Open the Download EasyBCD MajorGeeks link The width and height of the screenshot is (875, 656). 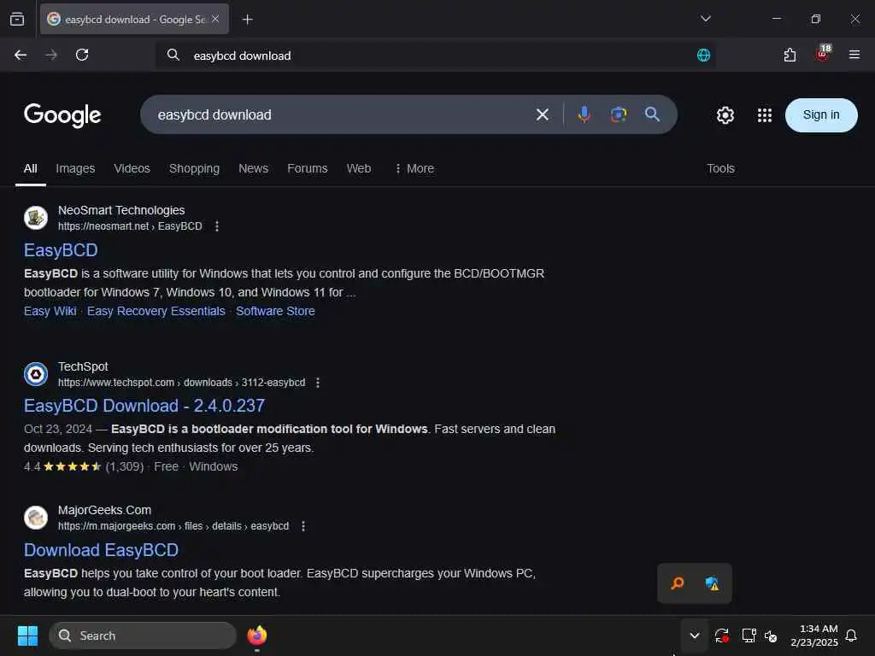101,550
